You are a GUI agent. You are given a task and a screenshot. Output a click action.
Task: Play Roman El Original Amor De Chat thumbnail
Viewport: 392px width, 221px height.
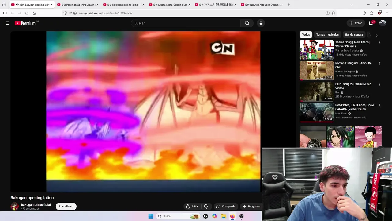tap(316, 71)
